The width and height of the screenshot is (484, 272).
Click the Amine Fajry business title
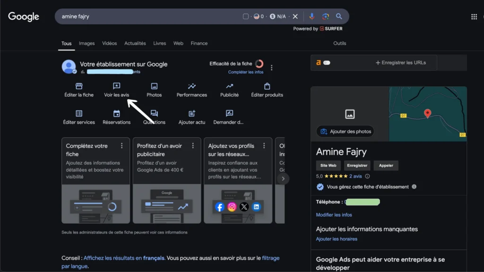click(341, 152)
